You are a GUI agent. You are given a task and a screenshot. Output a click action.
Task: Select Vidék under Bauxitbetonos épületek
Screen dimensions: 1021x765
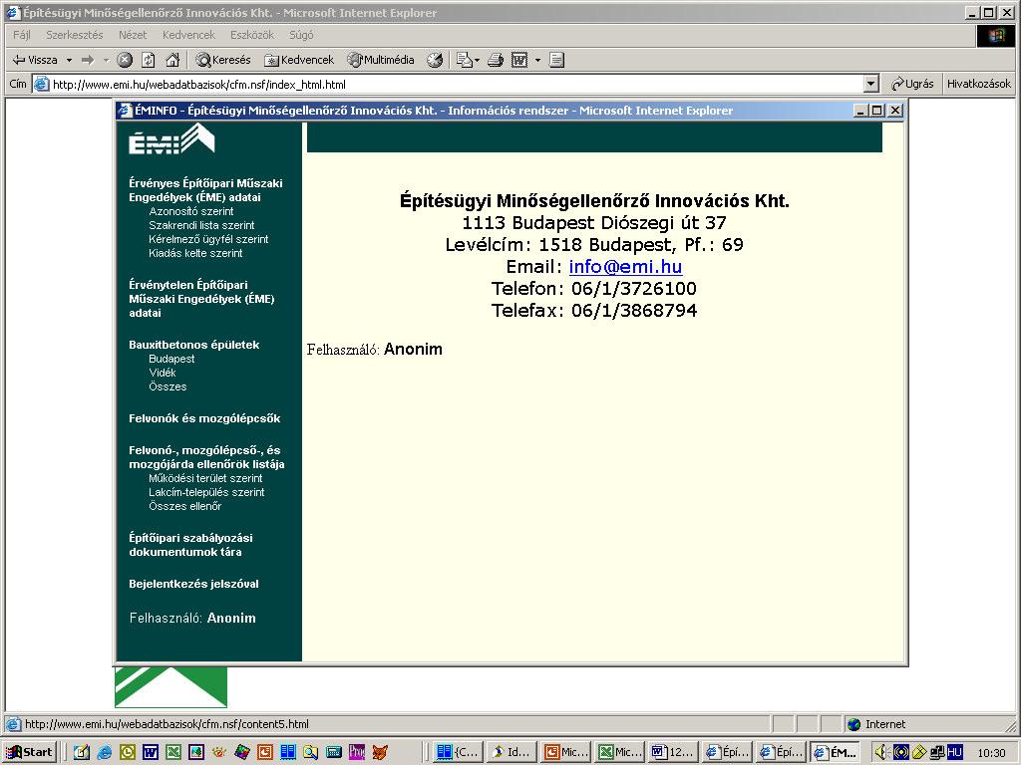[x=163, y=373]
